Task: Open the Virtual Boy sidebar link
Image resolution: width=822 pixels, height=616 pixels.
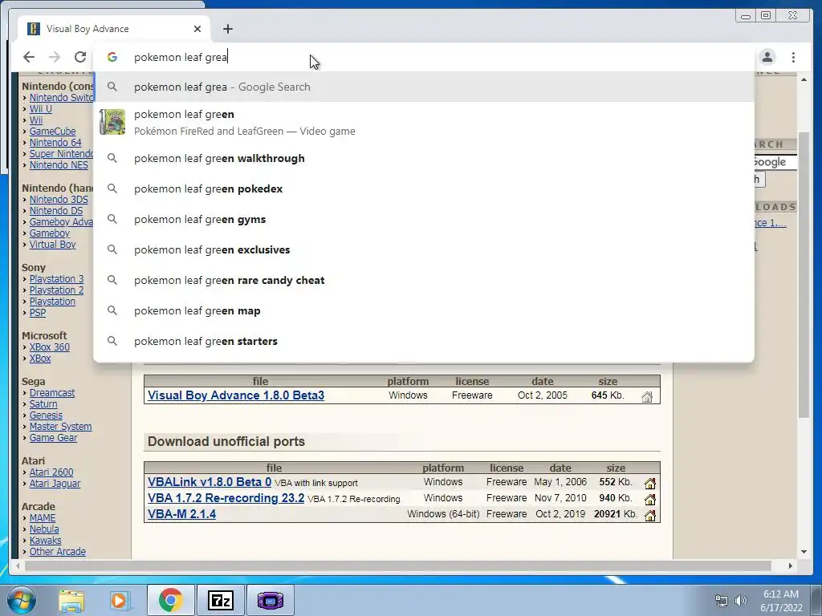Action: pos(52,245)
